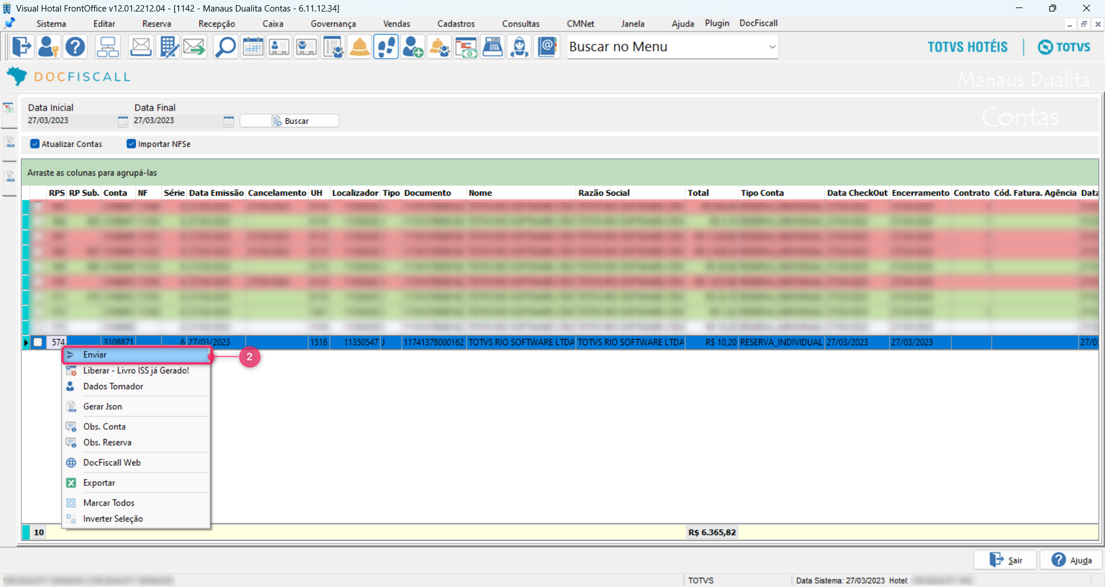Click the RESERVA_INDIVIDUAL cell
Screen dimensions: 1105x587
pos(782,342)
